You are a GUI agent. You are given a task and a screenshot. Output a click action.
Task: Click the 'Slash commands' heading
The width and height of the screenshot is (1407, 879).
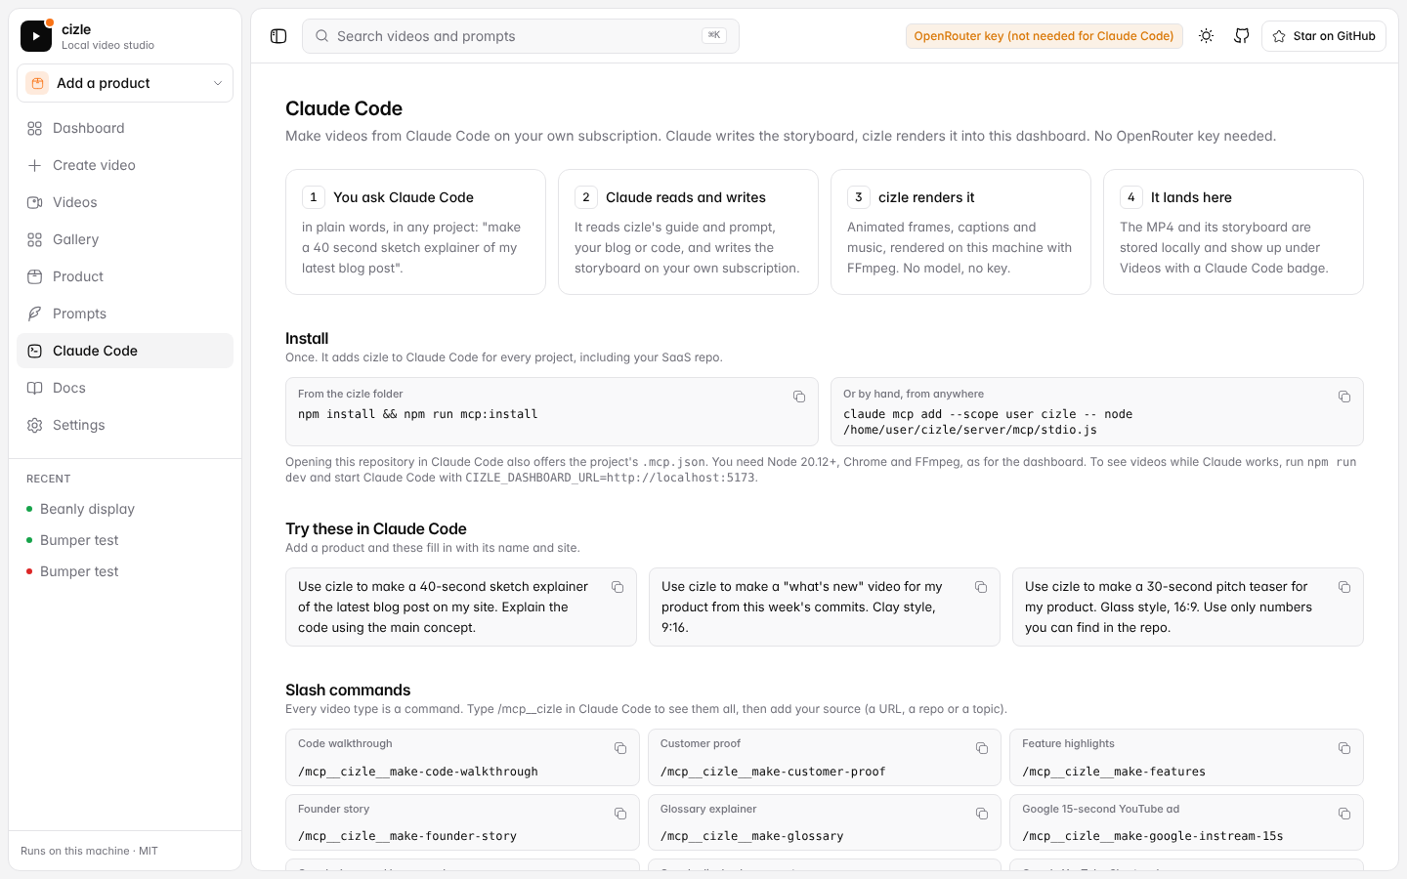[348, 690]
